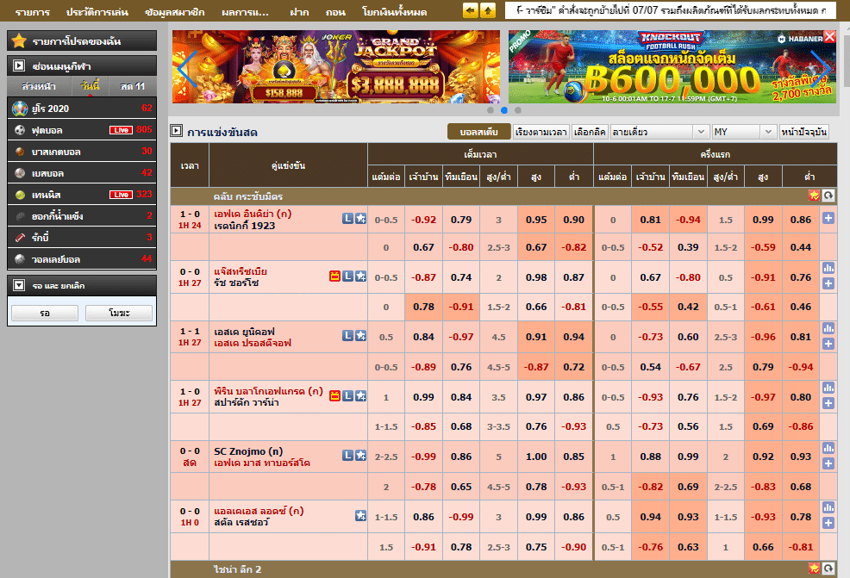This screenshot has width=850, height=578.
Task: Click the หน้าปัจจุบัน button
Action: (804, 132)
